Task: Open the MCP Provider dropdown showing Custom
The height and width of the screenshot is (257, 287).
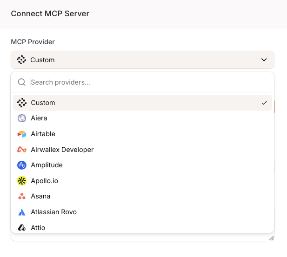Action: 142,60
